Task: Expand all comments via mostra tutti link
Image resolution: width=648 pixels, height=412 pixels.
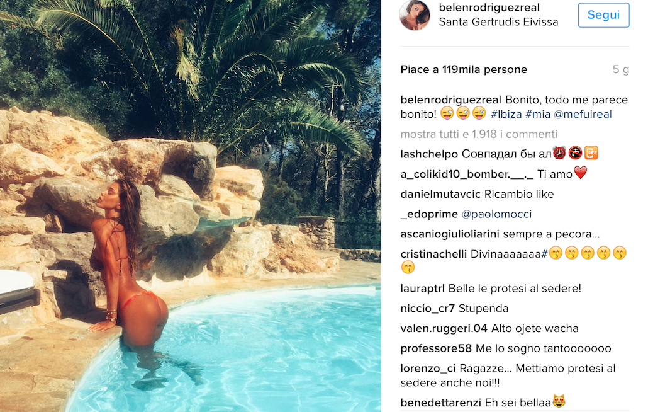Action: 479,134
